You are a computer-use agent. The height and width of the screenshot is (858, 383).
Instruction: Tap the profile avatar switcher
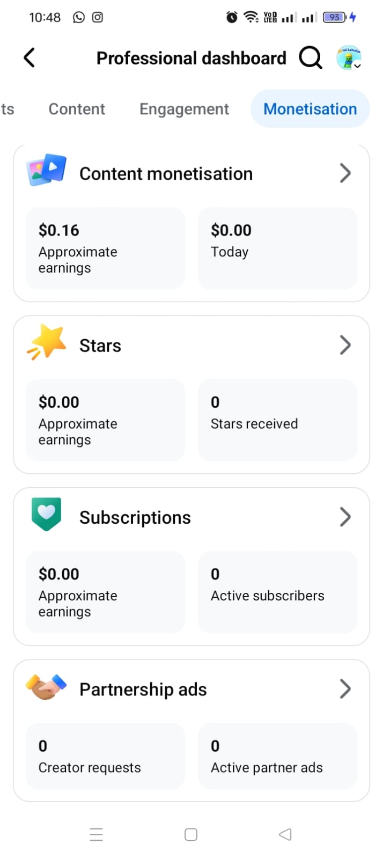349,58
